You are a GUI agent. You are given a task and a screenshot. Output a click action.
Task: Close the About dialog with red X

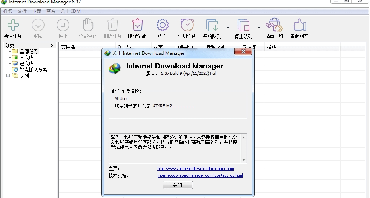click(x=243, y=51)
